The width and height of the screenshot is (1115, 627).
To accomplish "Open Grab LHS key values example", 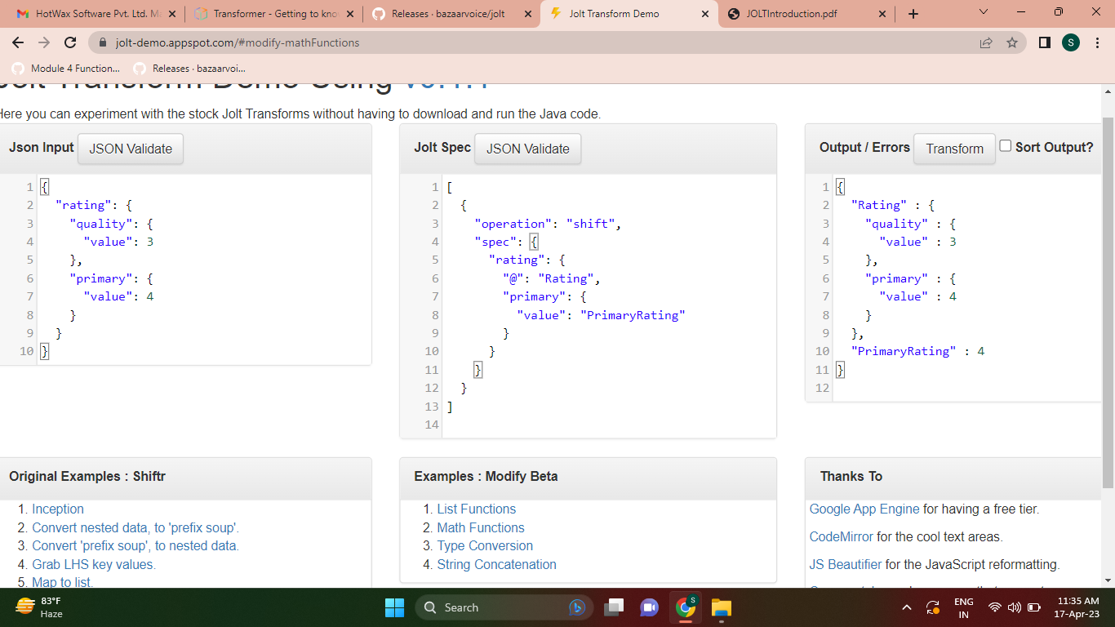I will tap(94, 564).
